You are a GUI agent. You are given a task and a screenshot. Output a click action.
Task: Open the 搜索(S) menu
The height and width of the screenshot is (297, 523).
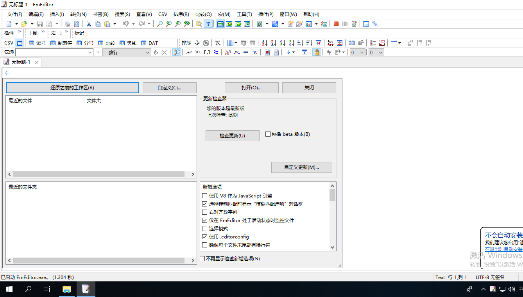122,14
